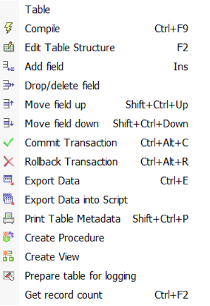Select Commit Transaction menu entry label
Screen dimensions: 210x306
[x=71, y=143]
